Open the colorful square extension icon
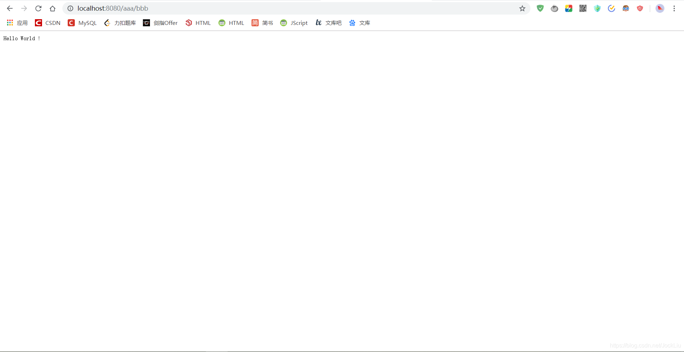 tap(569, 9)
